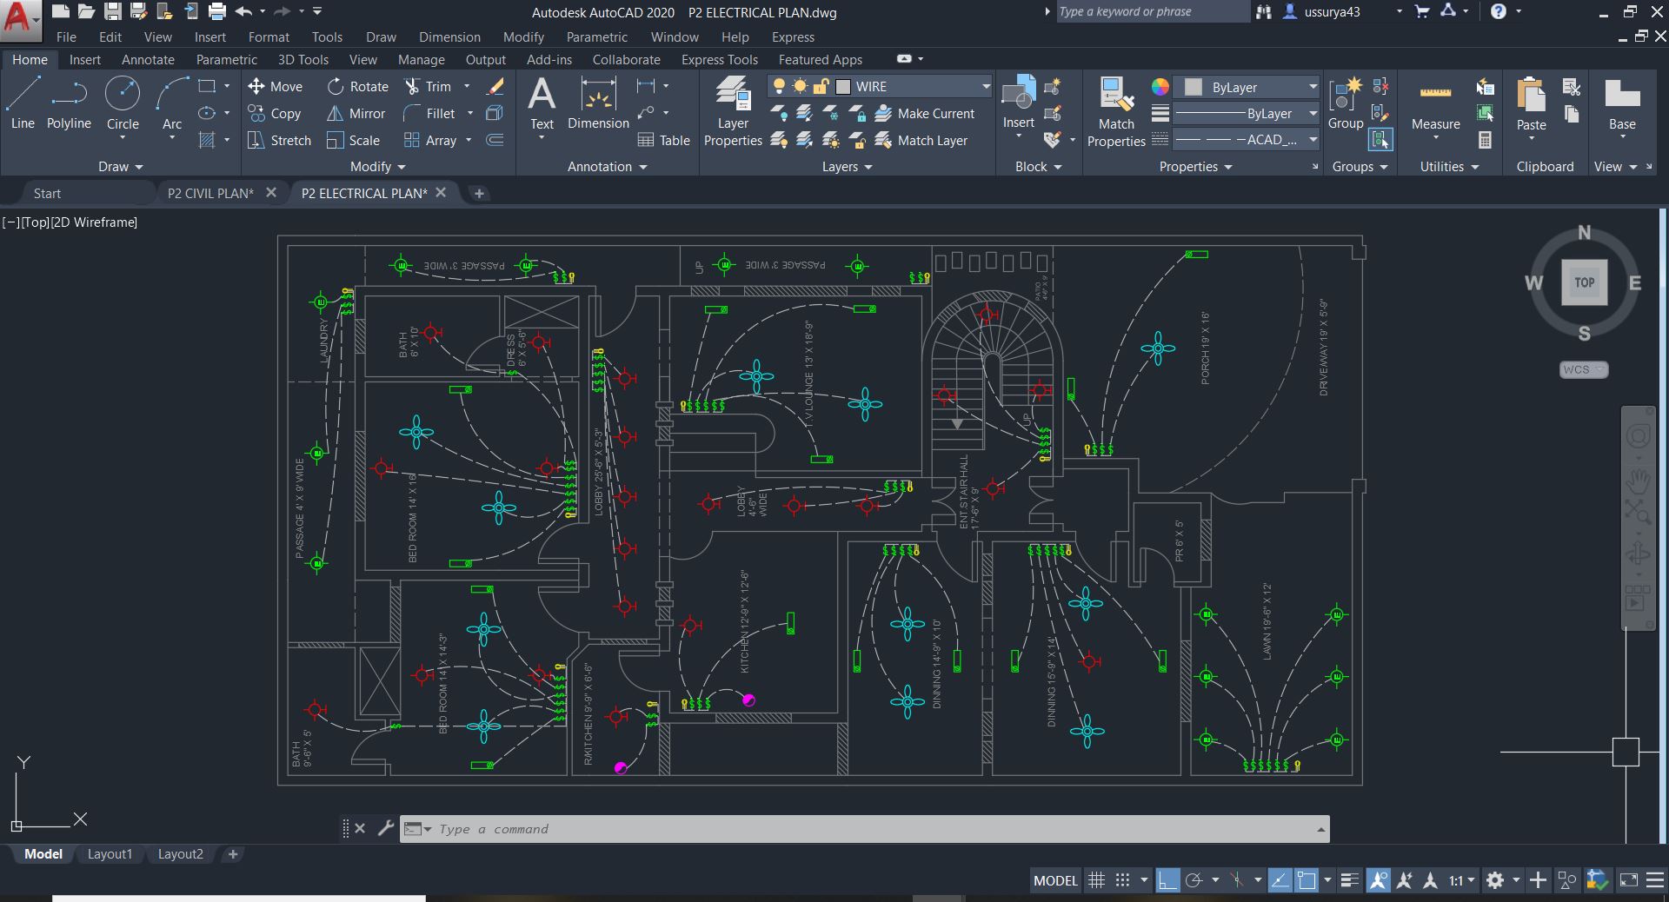Expand the Modify panel
This screenshot has height=902, width=1669.
pos(377,166)
